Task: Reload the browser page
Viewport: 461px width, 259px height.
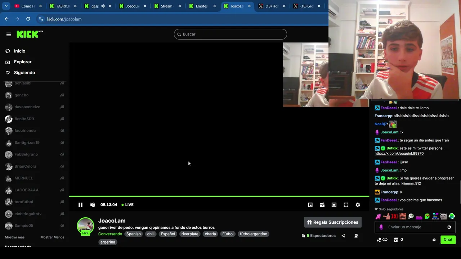Action: point(28,19)
